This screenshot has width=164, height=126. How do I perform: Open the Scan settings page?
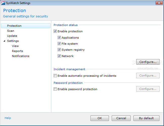click(11, 31)
